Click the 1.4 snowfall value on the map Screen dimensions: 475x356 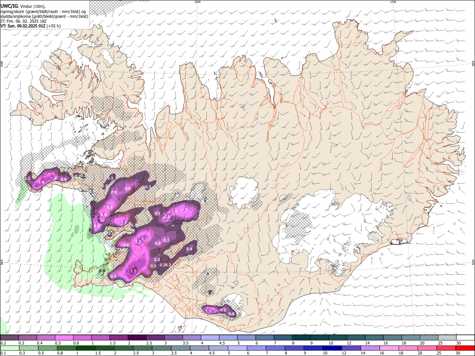point(42,182)
